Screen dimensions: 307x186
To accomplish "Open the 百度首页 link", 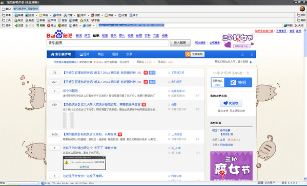I will [x=281, y=31].
